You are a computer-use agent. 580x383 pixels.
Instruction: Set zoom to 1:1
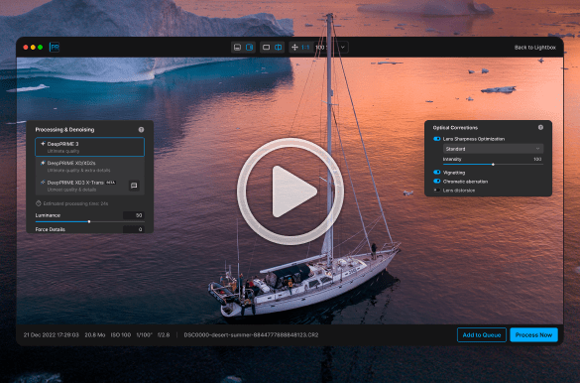click(305, 47)
